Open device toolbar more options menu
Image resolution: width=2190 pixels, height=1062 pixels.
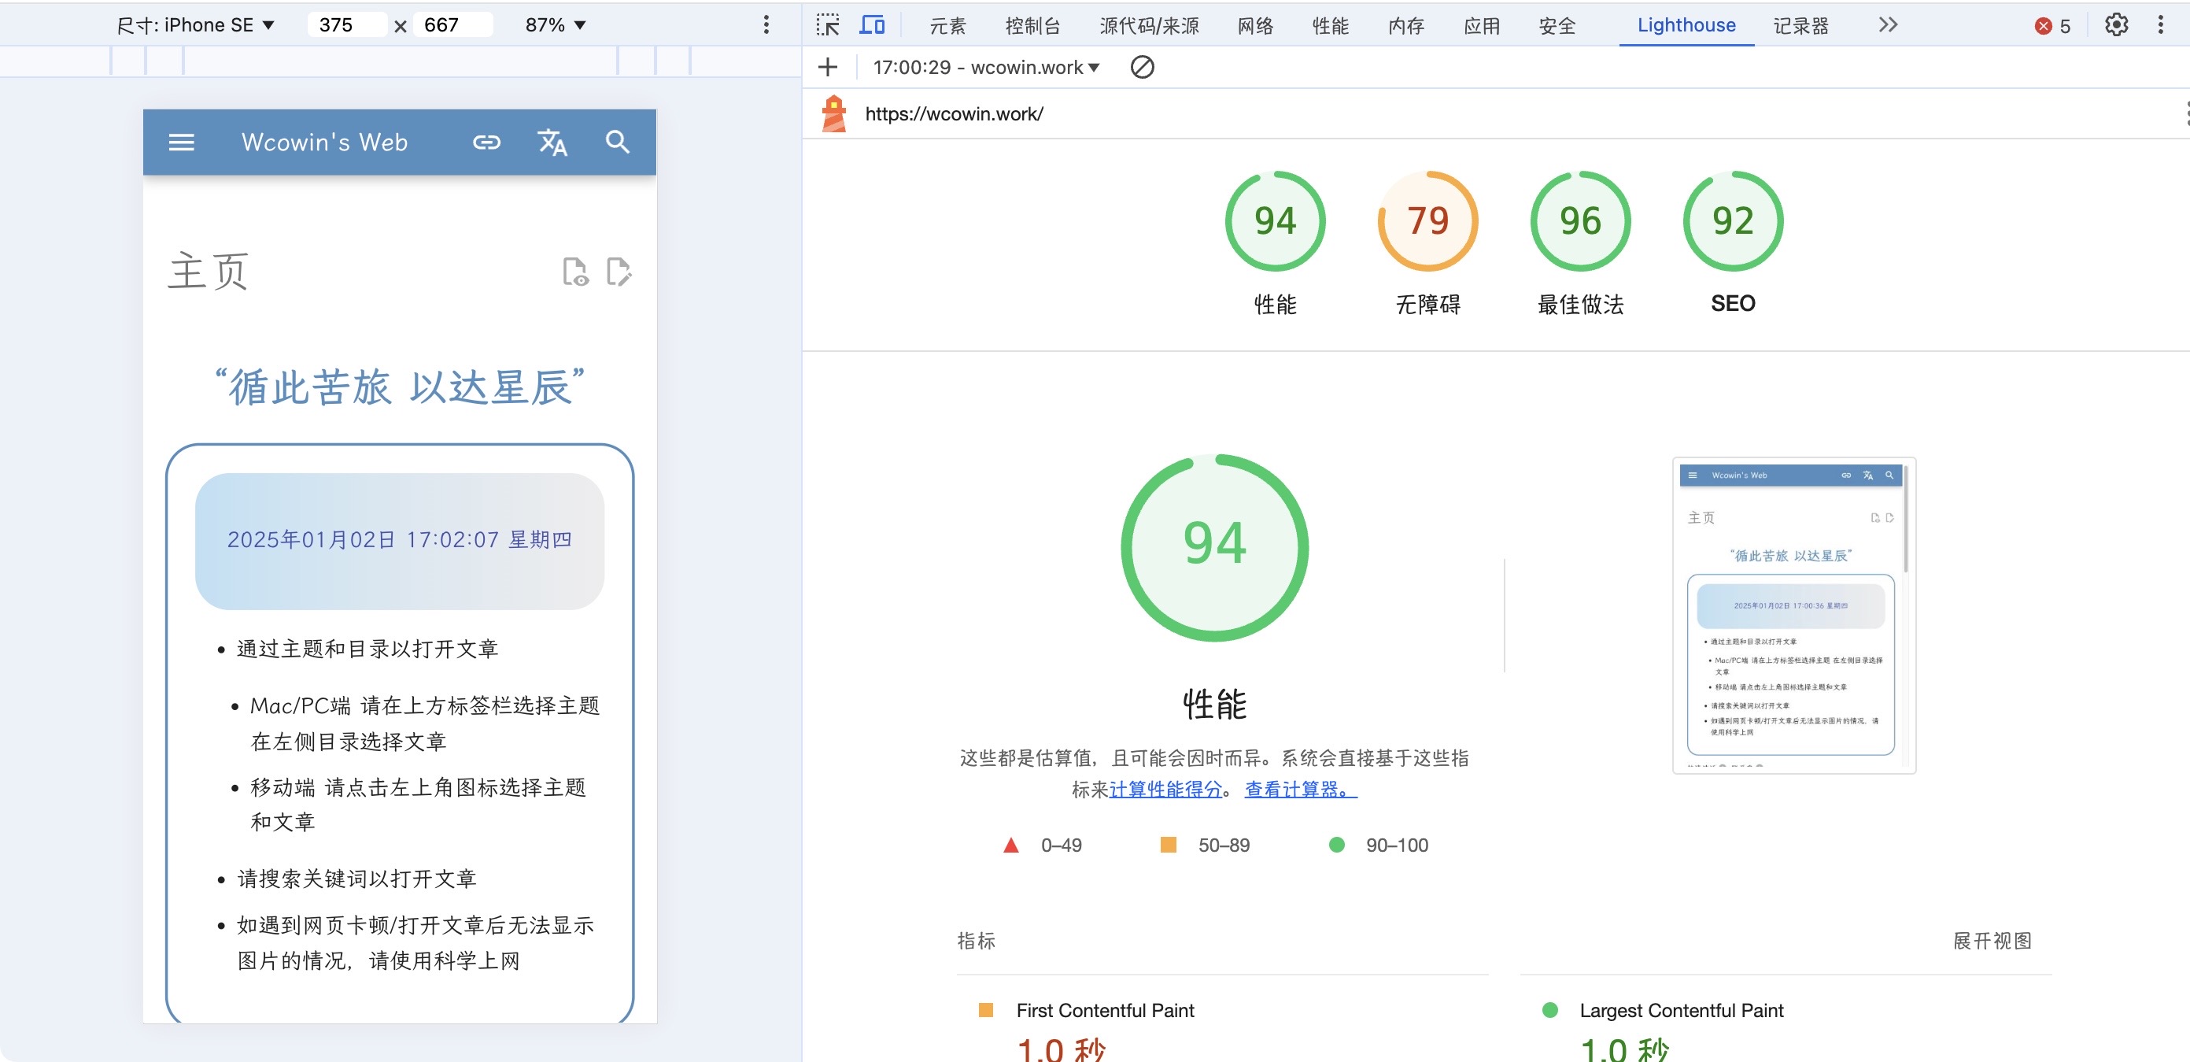[x=766, y=24]
